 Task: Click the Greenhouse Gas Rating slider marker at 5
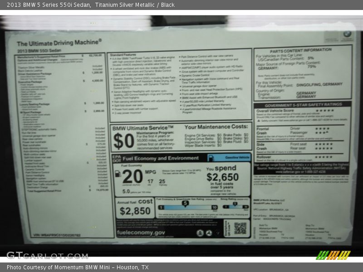pos(184,204)
